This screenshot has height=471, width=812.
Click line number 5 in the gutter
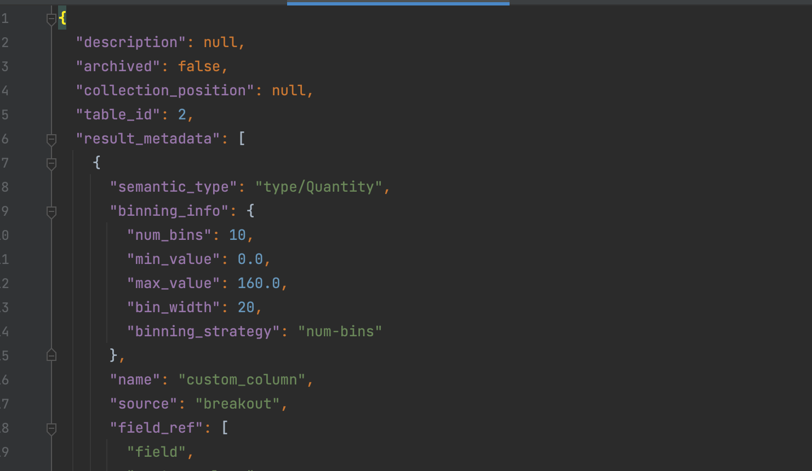[5, 114]
